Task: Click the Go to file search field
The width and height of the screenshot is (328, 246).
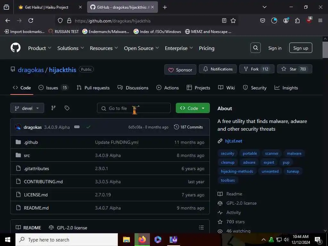Action: tap(134, 108)
